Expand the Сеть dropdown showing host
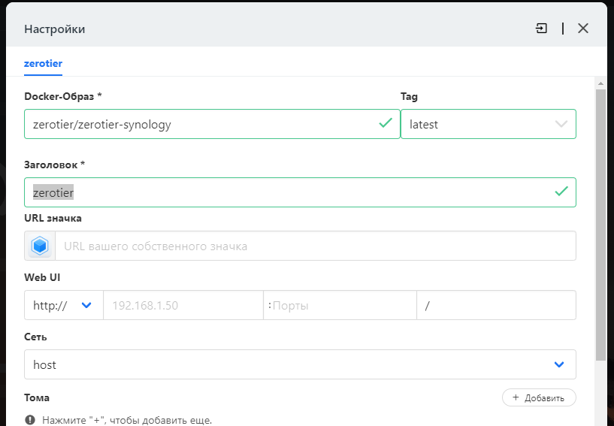The height and width of the screenshot is (426, 614). (300, 364)
